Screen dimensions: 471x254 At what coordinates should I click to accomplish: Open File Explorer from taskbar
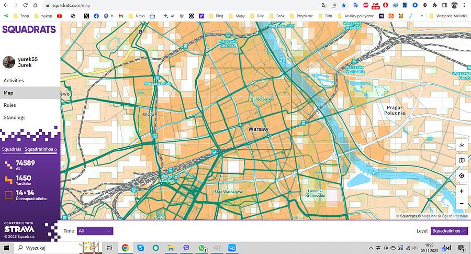[x=171, y=248]
